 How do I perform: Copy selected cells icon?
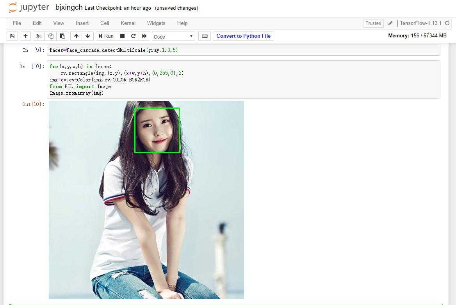pos(50,36)
